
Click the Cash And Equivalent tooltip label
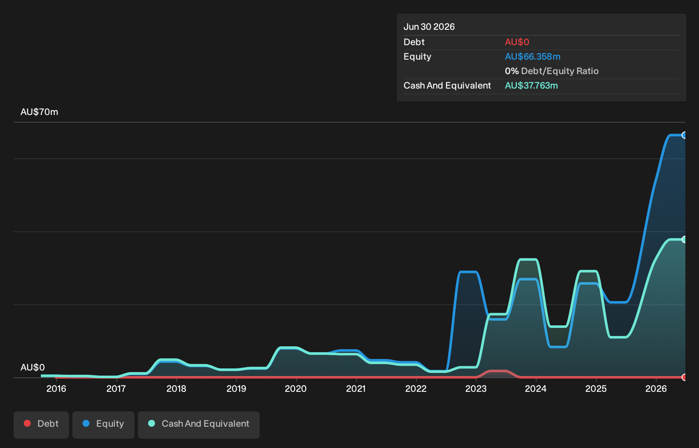(x=447, y=86)
